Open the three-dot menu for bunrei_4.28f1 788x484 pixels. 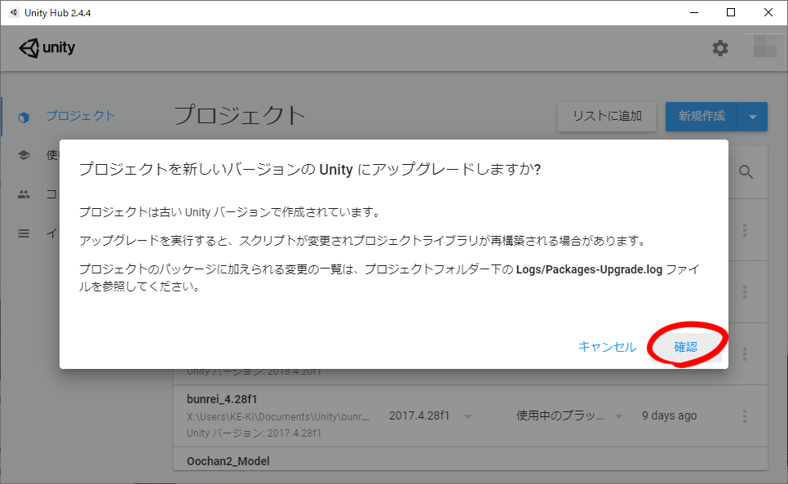744,416
